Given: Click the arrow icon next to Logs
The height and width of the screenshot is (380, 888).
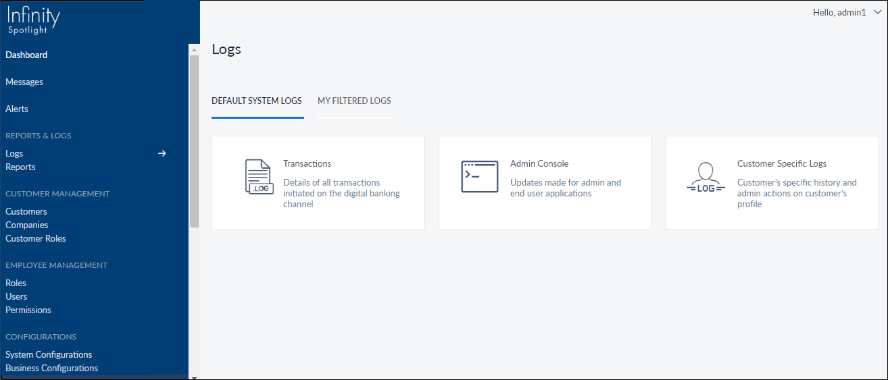Looking at the screenshot, I should (x=162, y=154).
